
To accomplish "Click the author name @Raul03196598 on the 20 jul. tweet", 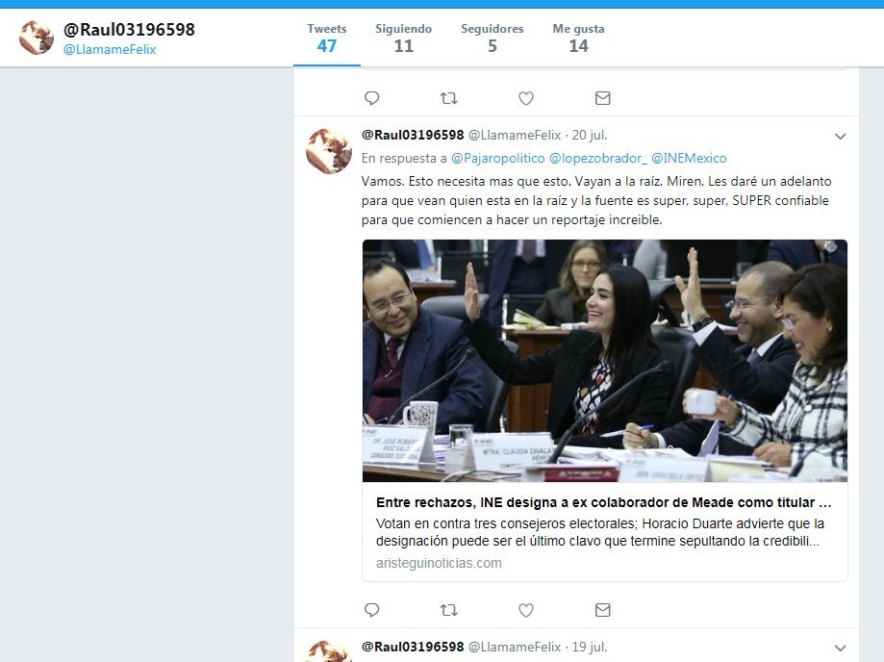I will 413,136.
